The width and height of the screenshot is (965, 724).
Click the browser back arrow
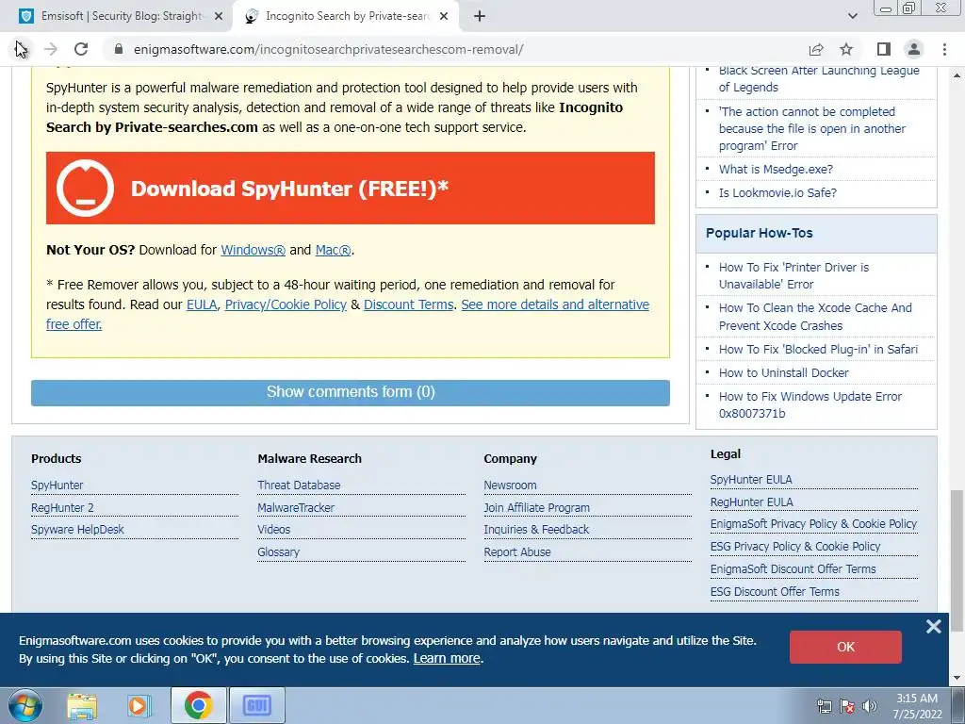click(x=21, y=49)
